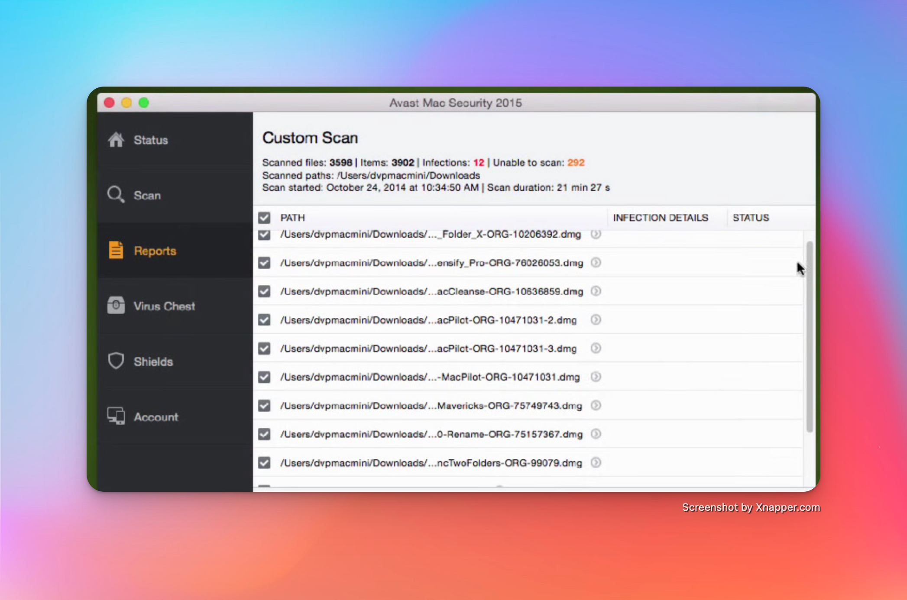
Task: Open the Virus Chest icon
Action: pyautogui.click(x=116, y=306)
